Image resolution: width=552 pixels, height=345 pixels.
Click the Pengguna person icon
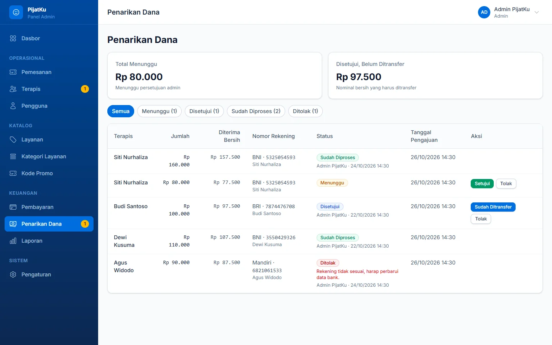coord(13,106)
